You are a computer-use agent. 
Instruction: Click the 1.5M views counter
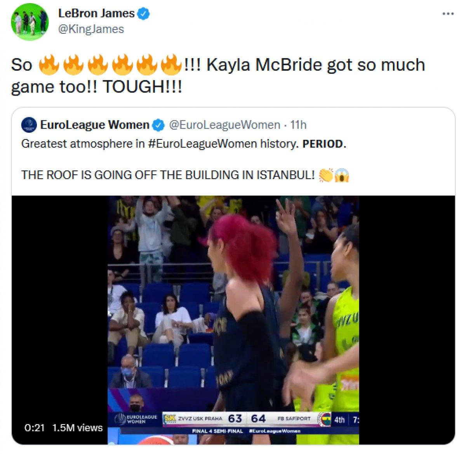coord(77,428)
